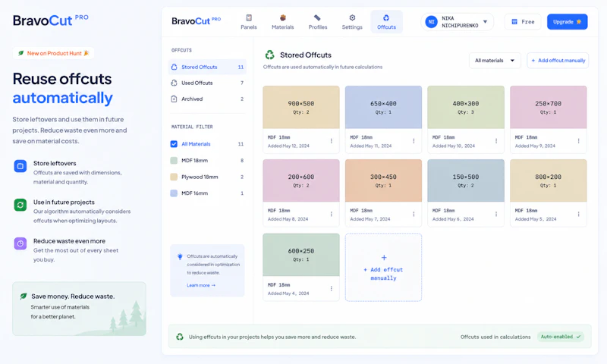The width and height of the screenshot is (607, 364).
Task: Click the Add offcut manually header button
Action: [x=558, y=61]
